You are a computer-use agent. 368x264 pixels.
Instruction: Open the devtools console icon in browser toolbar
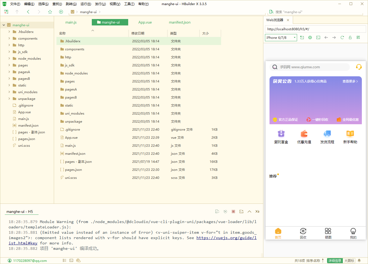pyautogui.click(x=318, y=37)
